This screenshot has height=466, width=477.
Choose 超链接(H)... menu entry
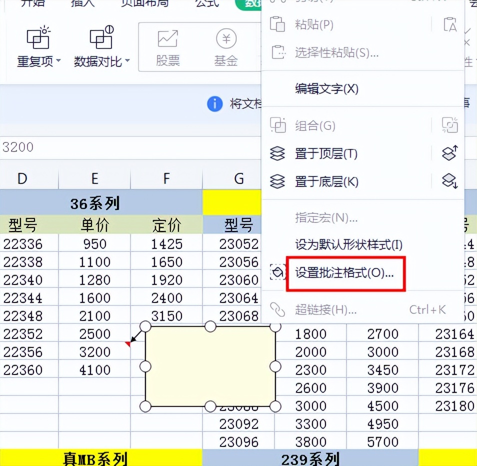[x=325, y=309]
